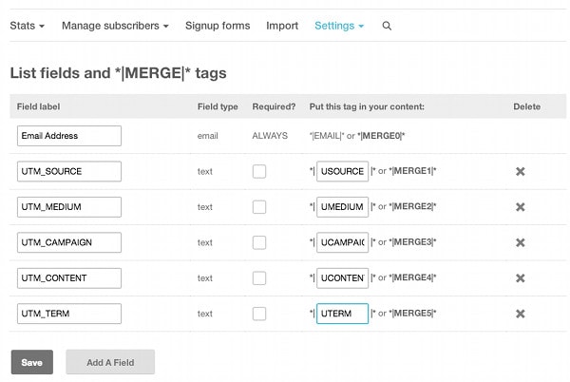Open Manage subscribers dropdown
The image size is (570, 382).
[x=115, y=26]
